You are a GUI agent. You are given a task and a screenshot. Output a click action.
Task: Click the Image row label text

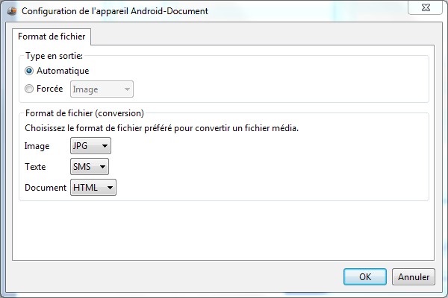point(37,146)
